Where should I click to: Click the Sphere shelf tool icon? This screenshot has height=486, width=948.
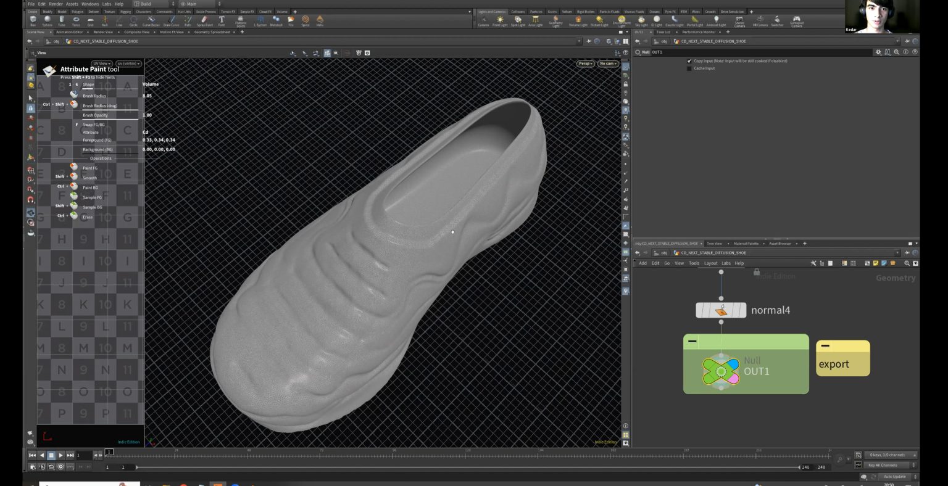pos(47,20)
